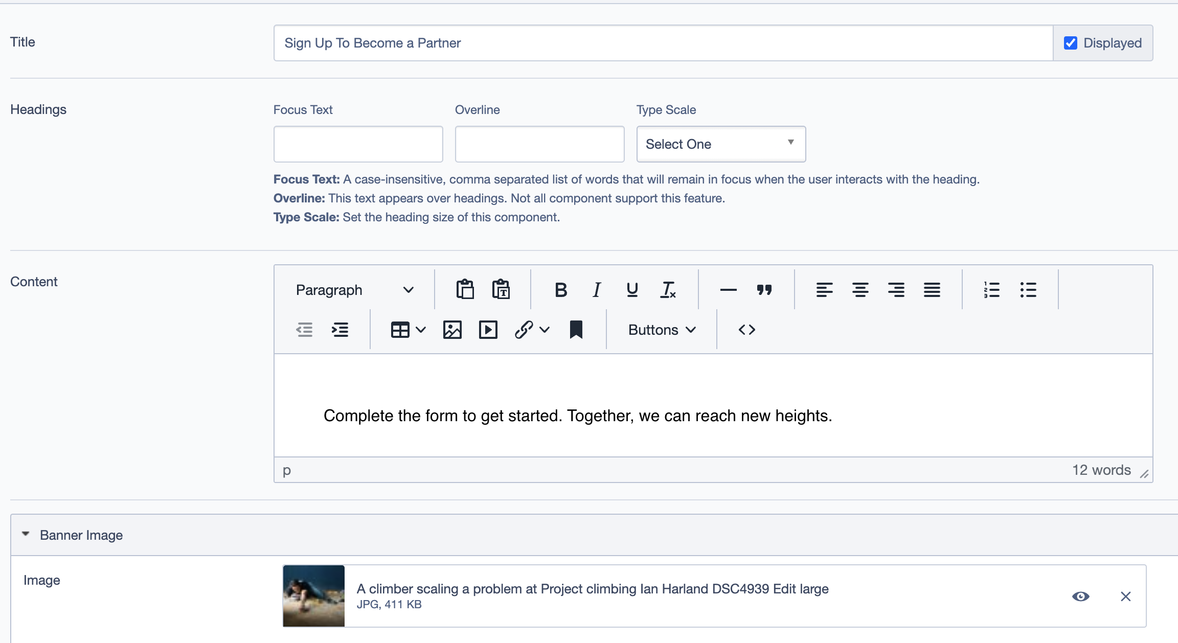Viewport: 1178px width, 643px height.
Task: Clear formatting with the Tx icon
Action: tap(668, 290)
